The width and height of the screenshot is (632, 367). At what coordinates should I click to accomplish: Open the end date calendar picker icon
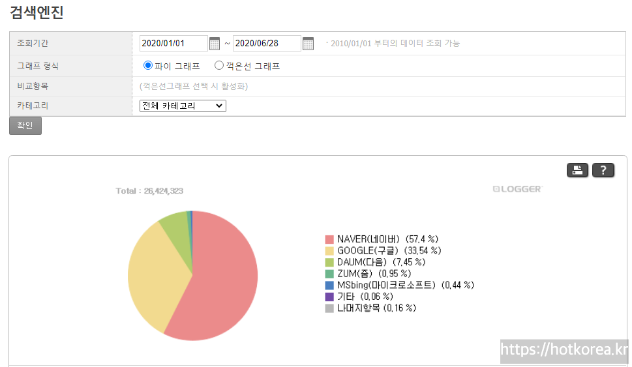(308, 44)
